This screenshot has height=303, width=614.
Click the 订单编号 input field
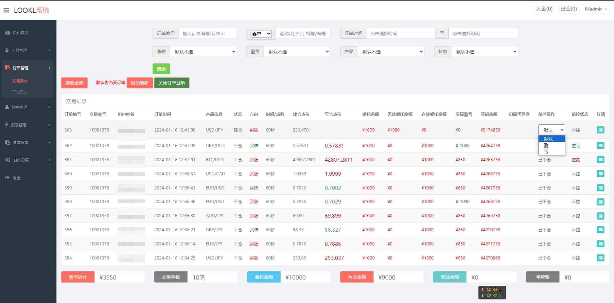coord(207,34)
